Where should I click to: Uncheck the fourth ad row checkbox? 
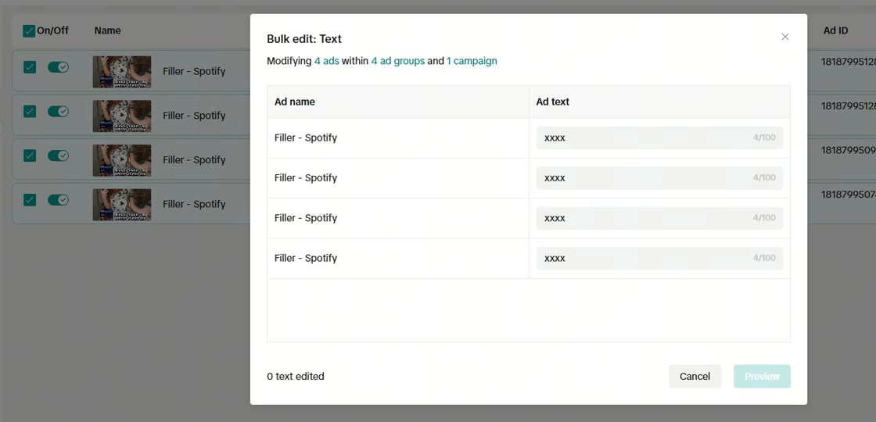pos(30,199)
